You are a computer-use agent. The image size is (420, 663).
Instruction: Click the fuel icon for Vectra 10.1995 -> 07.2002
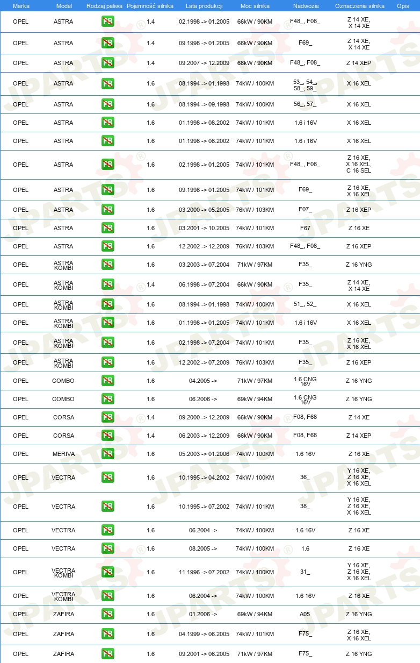click(x=107, y=507)
